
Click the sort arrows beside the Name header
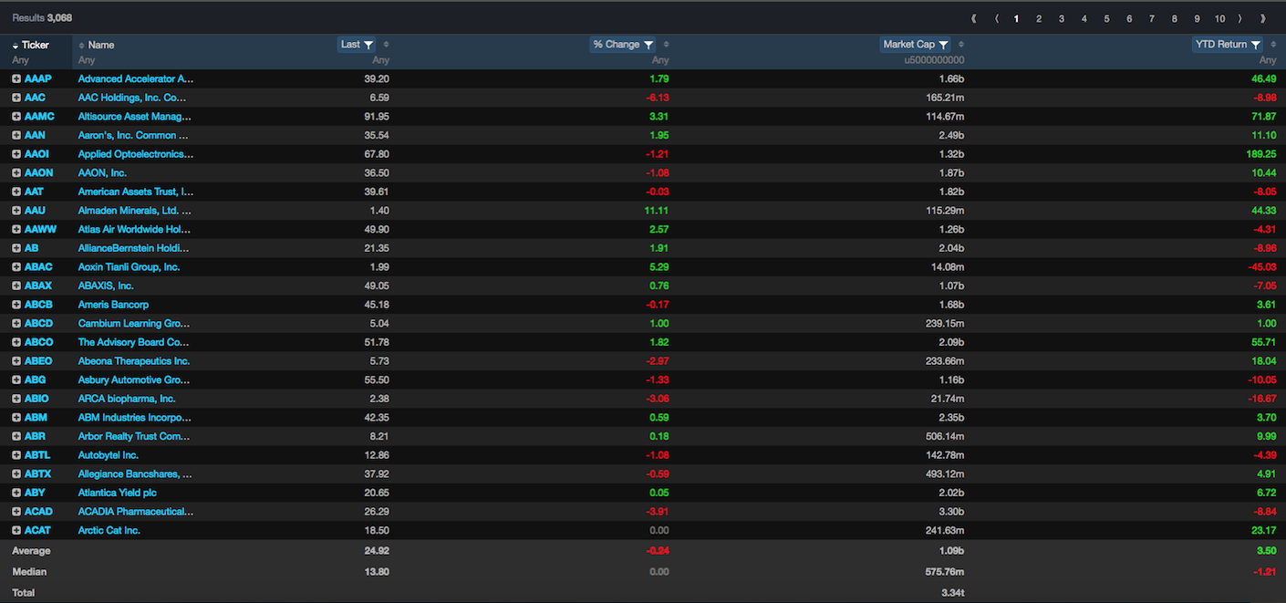pos(80,45)
